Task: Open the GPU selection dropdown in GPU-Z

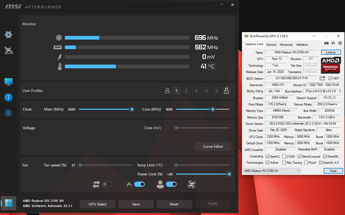Action: (x=272, y=171)
